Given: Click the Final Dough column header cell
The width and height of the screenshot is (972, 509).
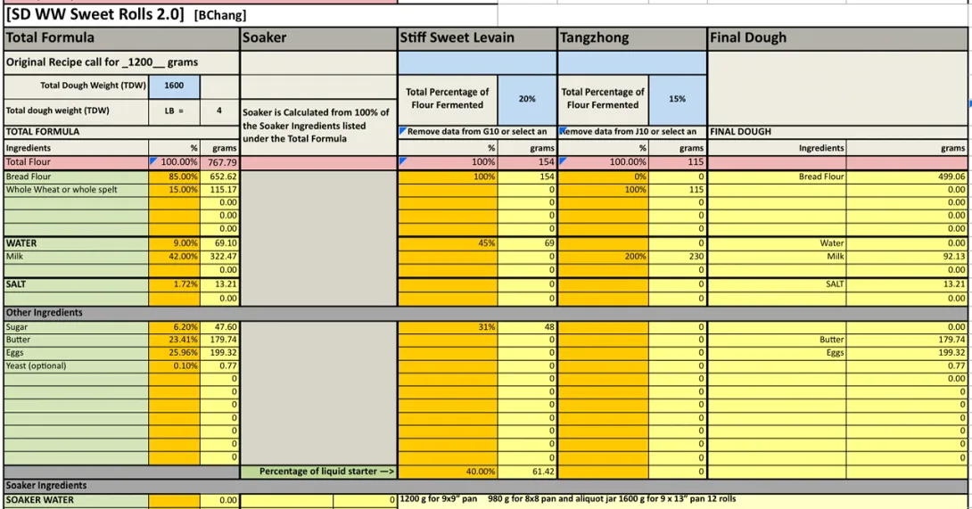Looking at the screenshot, I should pyautogui.click(x=838, y=38).
